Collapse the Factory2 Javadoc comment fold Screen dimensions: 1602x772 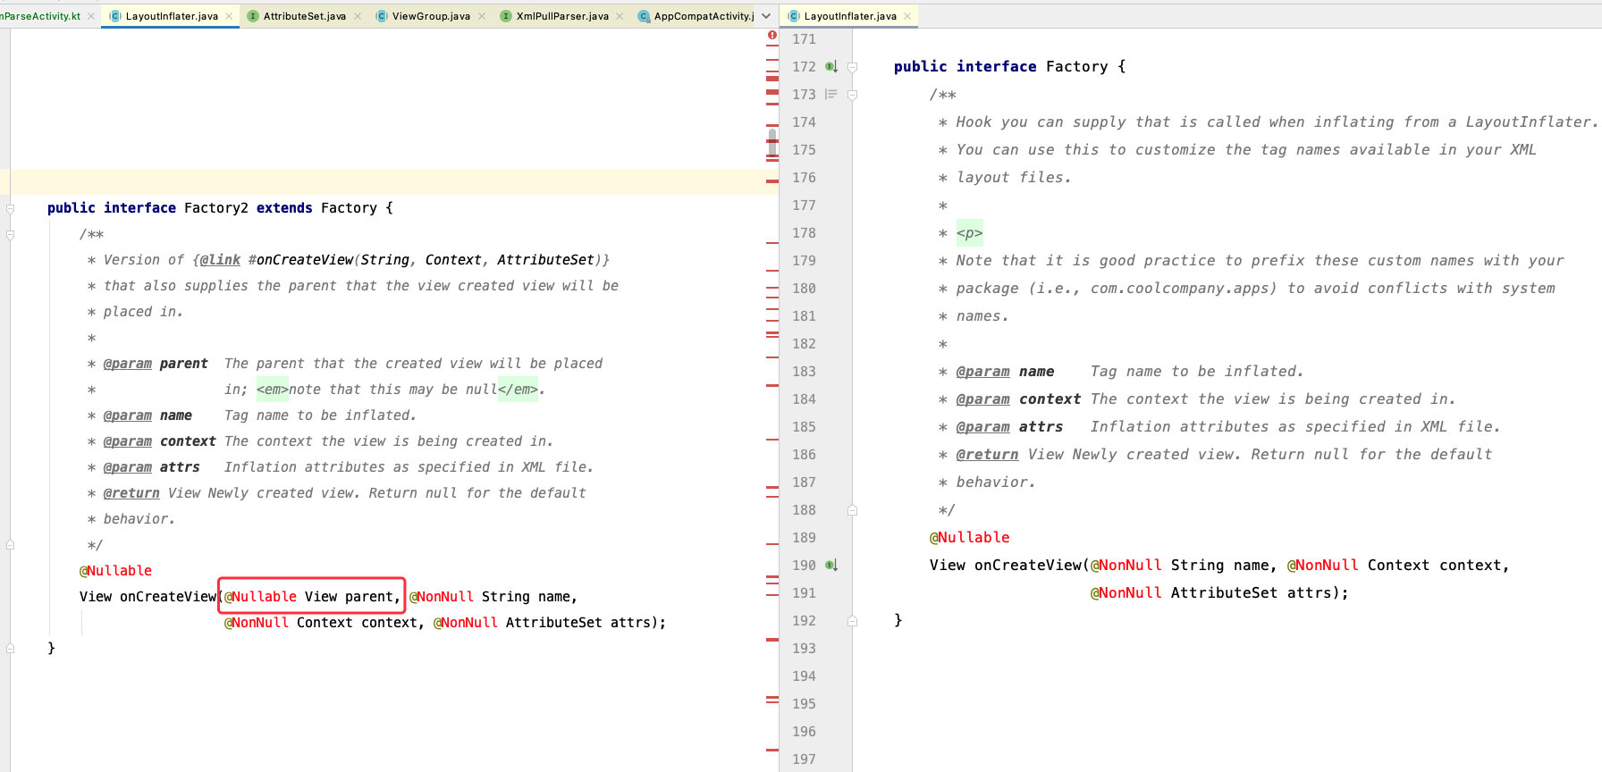click(x=11, y=235)
